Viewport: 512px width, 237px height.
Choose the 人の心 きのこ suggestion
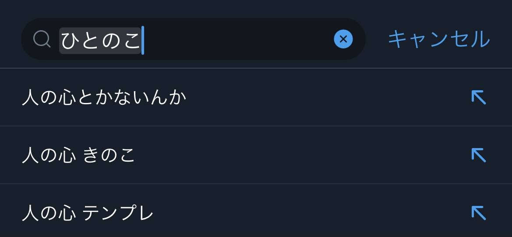pyautogui.click(x=79, y=156)
